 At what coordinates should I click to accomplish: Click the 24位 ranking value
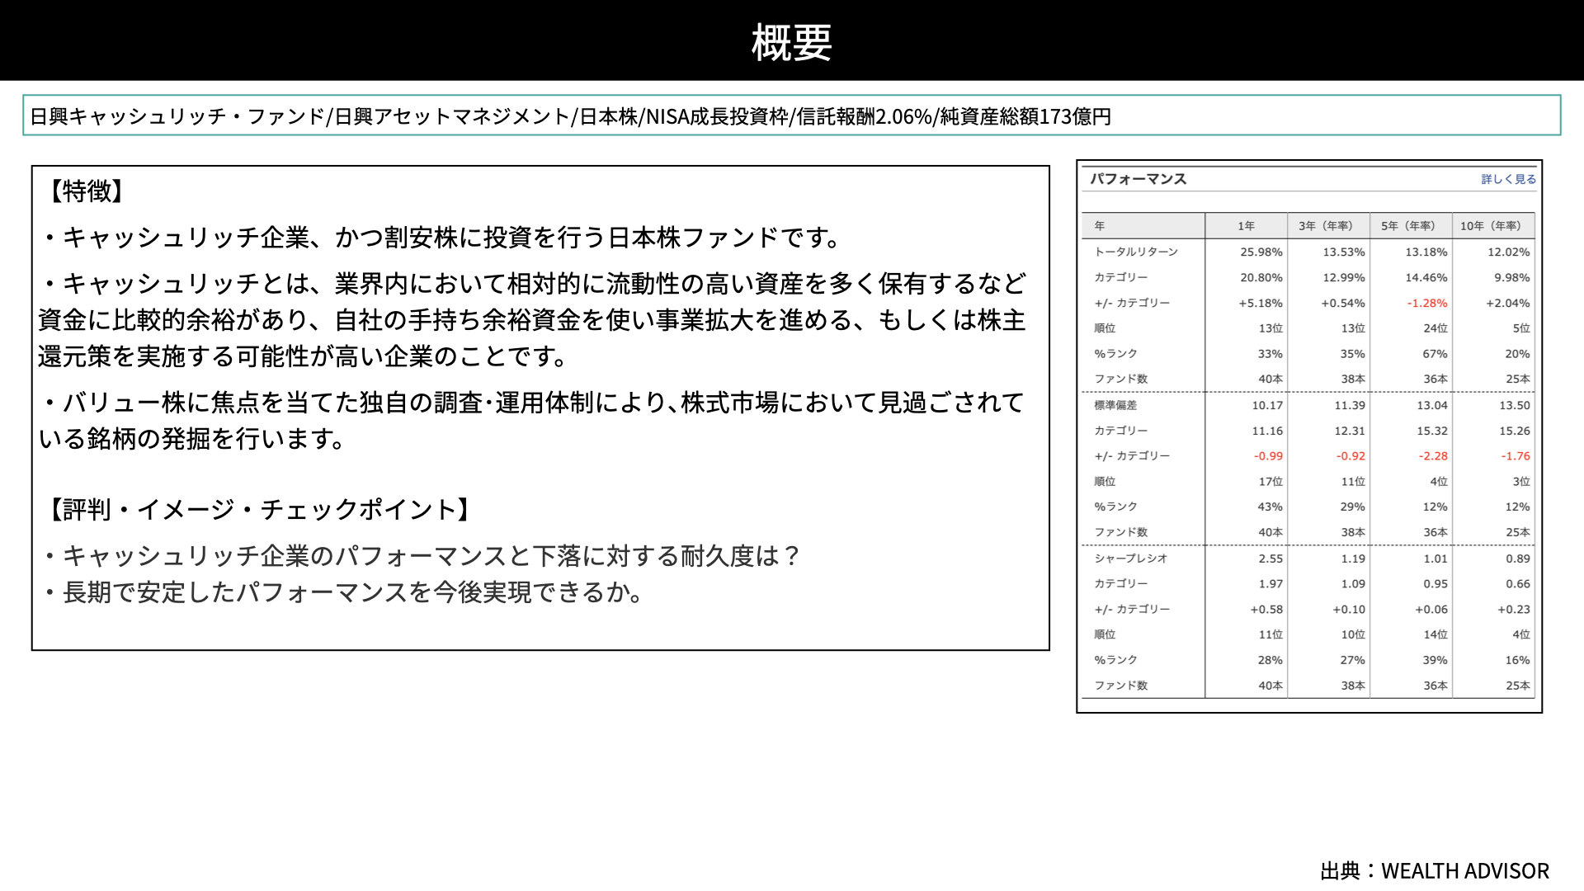1435,328
